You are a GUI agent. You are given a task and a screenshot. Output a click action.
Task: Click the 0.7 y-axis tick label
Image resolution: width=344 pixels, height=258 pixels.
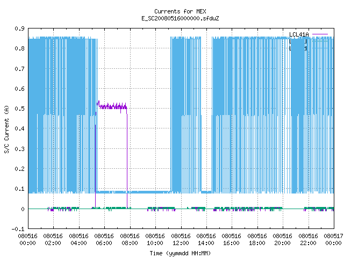(x=19, y=69)
